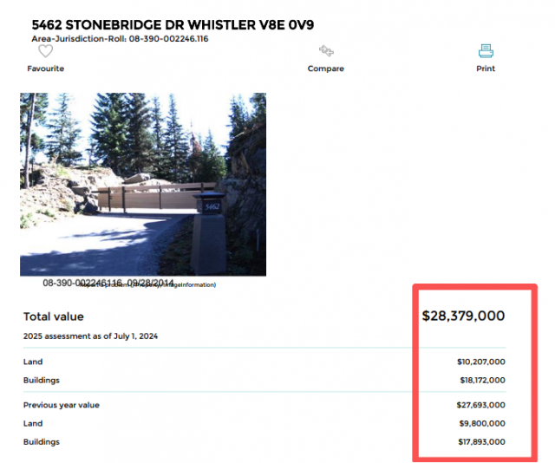Click the $17,893,000 previous buildings value

(481, 442)
